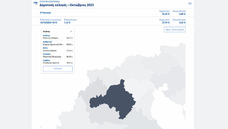Click the Ενσωμάτωση 1,12 % statistic
Viewport: 228px width, 129px height.
(70, 21)
